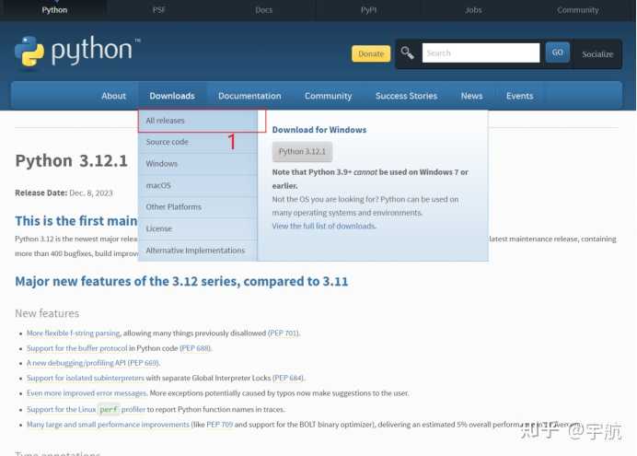The height and width of the screenshot is (456, 637).
Task: Open the PEP 701 link
Action: 284,333
